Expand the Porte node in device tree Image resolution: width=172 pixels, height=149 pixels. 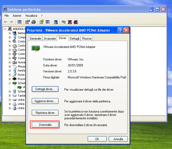[10, 75]
